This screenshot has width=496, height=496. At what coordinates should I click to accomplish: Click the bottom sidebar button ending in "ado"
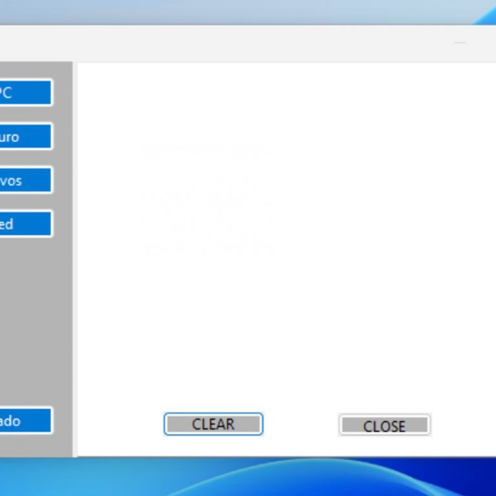(x=25, y=420)
